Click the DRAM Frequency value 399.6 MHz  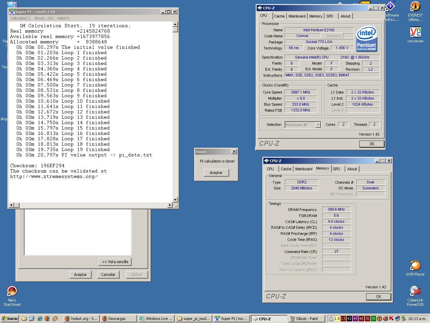click(x=336, y=209)
